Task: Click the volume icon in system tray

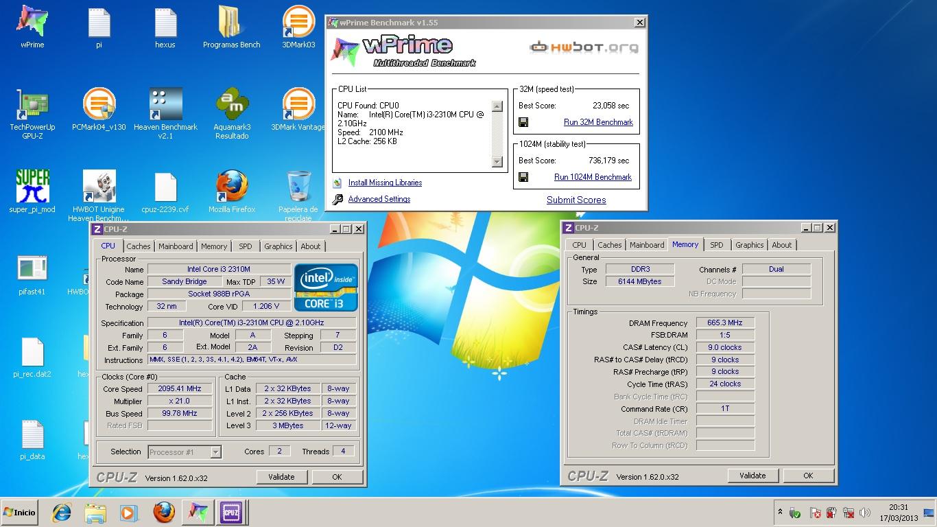Action: [x=865, y=513]
